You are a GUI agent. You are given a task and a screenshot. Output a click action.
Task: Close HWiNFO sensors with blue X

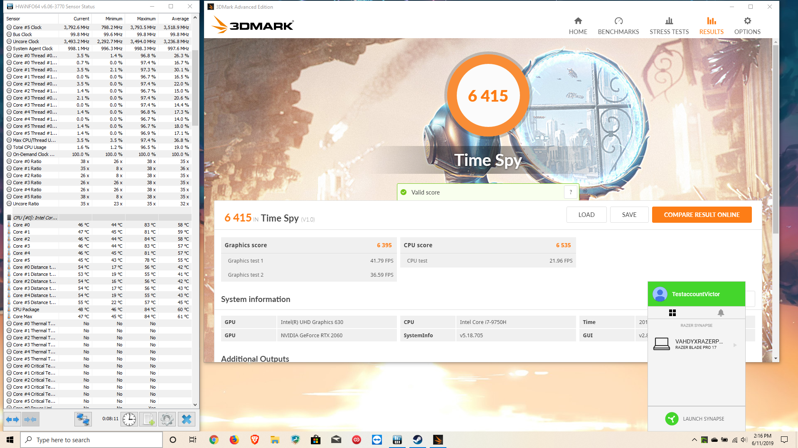[x=187, y=419]
